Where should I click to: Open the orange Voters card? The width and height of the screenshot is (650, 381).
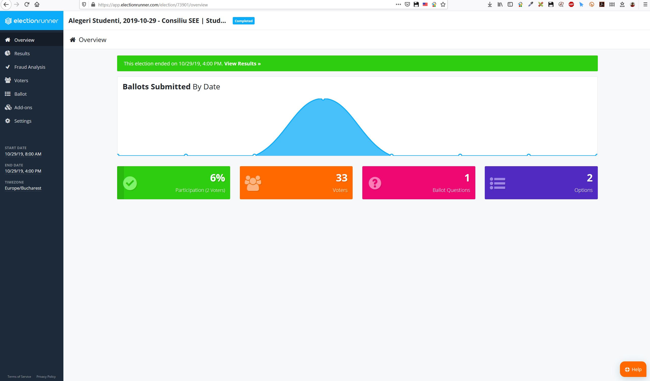coord(296,182)
